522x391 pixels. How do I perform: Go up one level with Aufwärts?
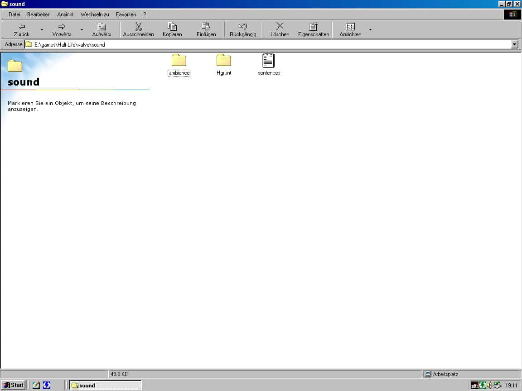click(x=101, y=29)
